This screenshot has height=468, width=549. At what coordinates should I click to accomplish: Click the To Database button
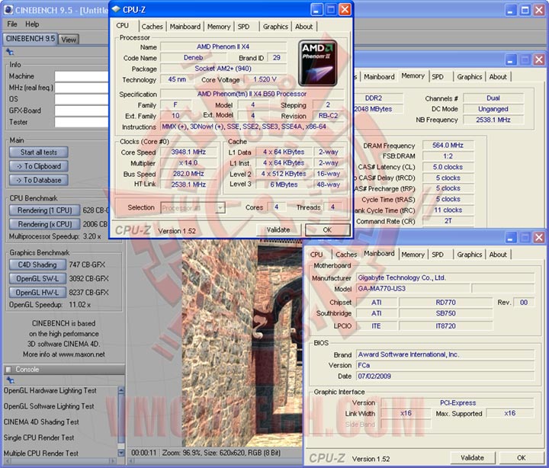39,181
